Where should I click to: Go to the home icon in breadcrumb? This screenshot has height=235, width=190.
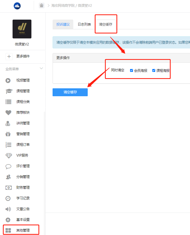(x=42, y=5)
